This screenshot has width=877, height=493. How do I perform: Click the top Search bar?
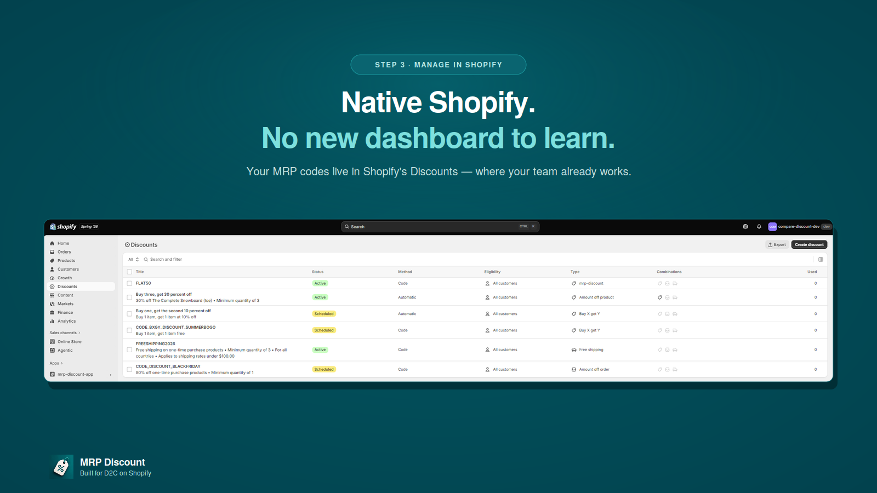(x=440, y=227)
